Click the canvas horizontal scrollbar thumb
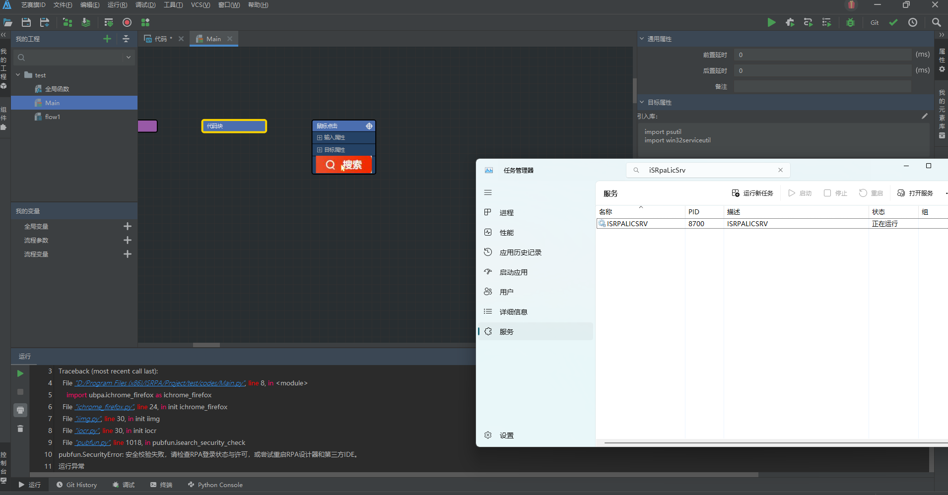 coord(206,345)
